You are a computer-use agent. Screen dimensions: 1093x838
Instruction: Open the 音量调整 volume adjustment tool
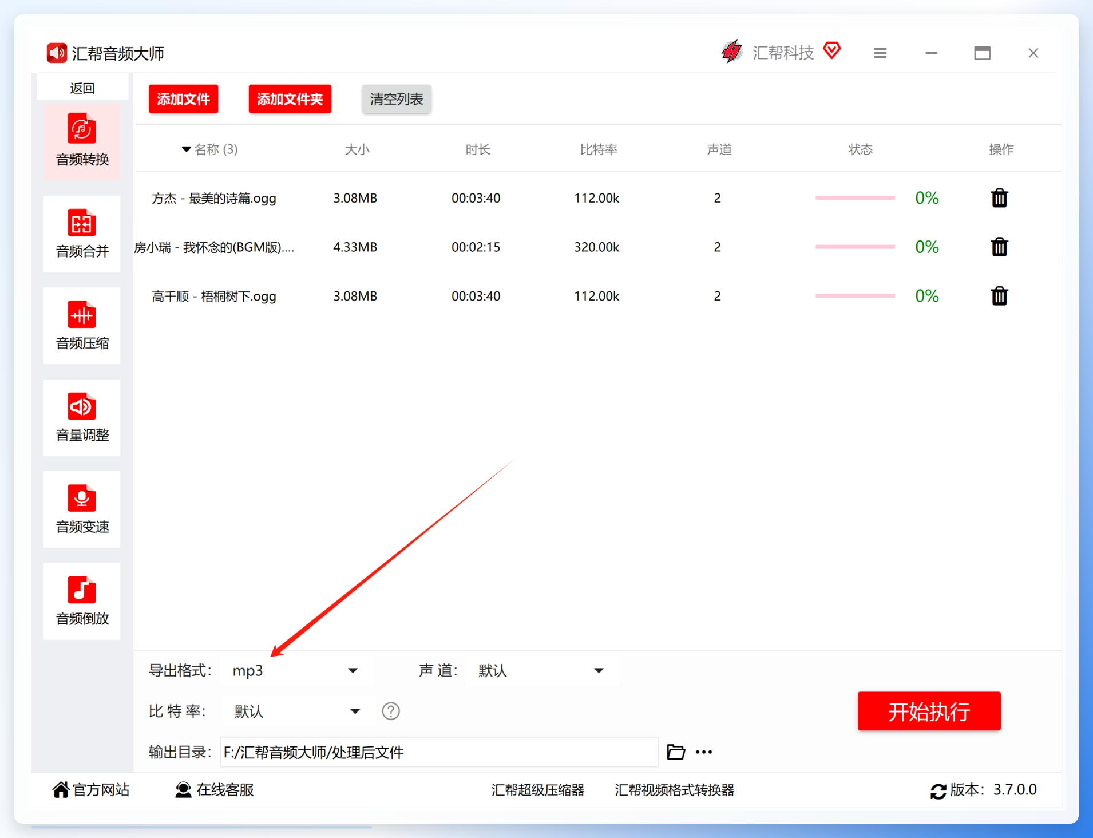coord(82,418)
